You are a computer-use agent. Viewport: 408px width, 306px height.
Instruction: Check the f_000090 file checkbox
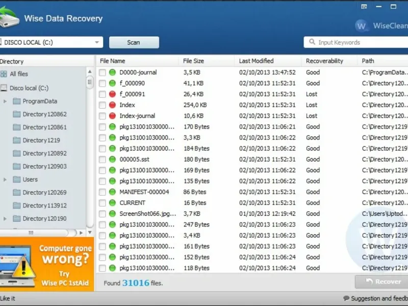pyautogui.click(x=103, y=84)
